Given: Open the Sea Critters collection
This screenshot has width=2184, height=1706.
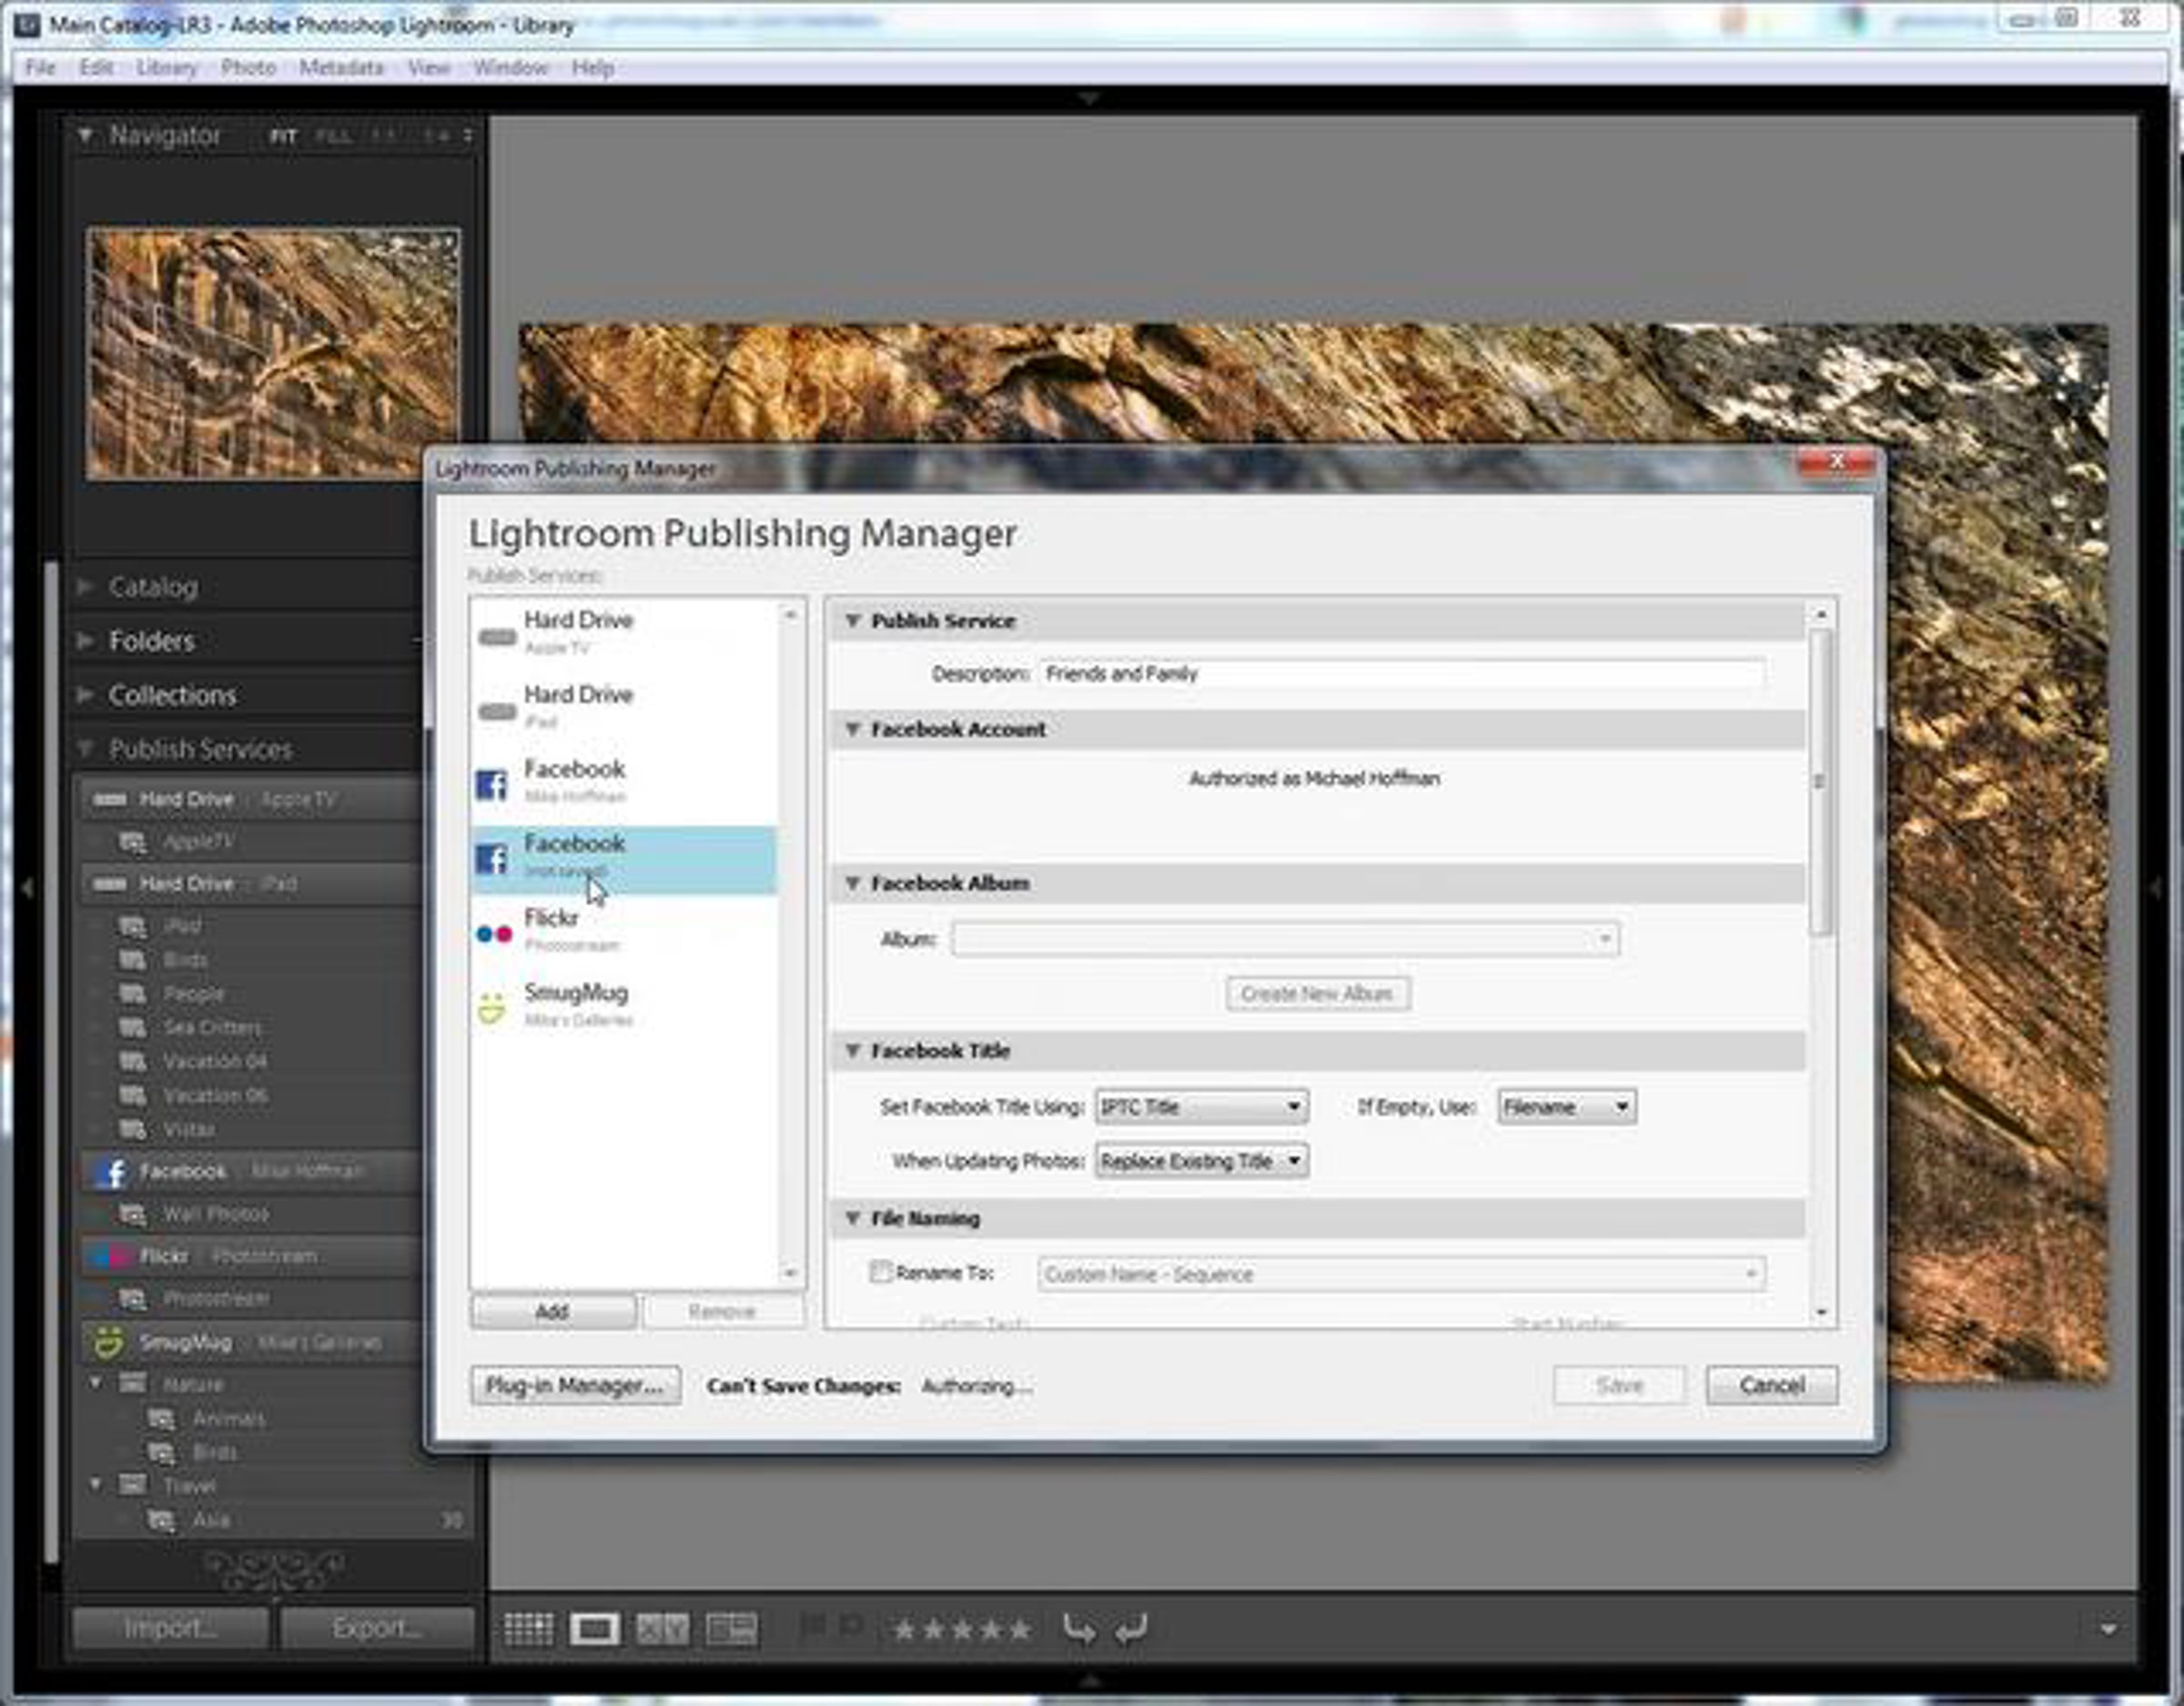Looking at the screenshot, I should [212, 1028].
